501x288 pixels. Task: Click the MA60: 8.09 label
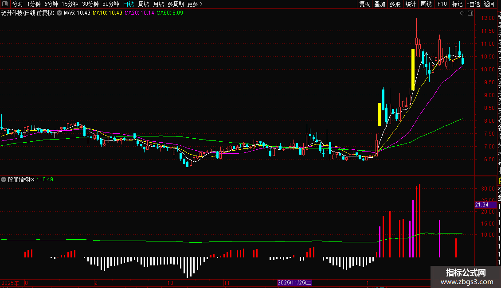pyautogui.click(x=170, y=13)
